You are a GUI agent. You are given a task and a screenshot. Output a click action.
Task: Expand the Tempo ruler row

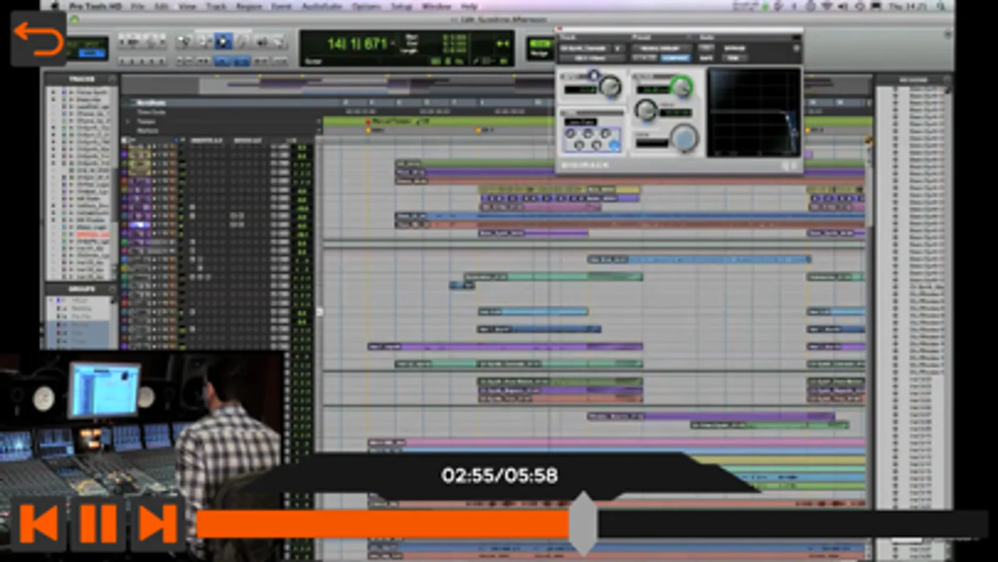tap(129, 122)
